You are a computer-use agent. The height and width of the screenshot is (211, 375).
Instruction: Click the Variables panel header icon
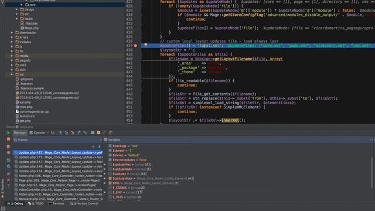coord(105,139)
